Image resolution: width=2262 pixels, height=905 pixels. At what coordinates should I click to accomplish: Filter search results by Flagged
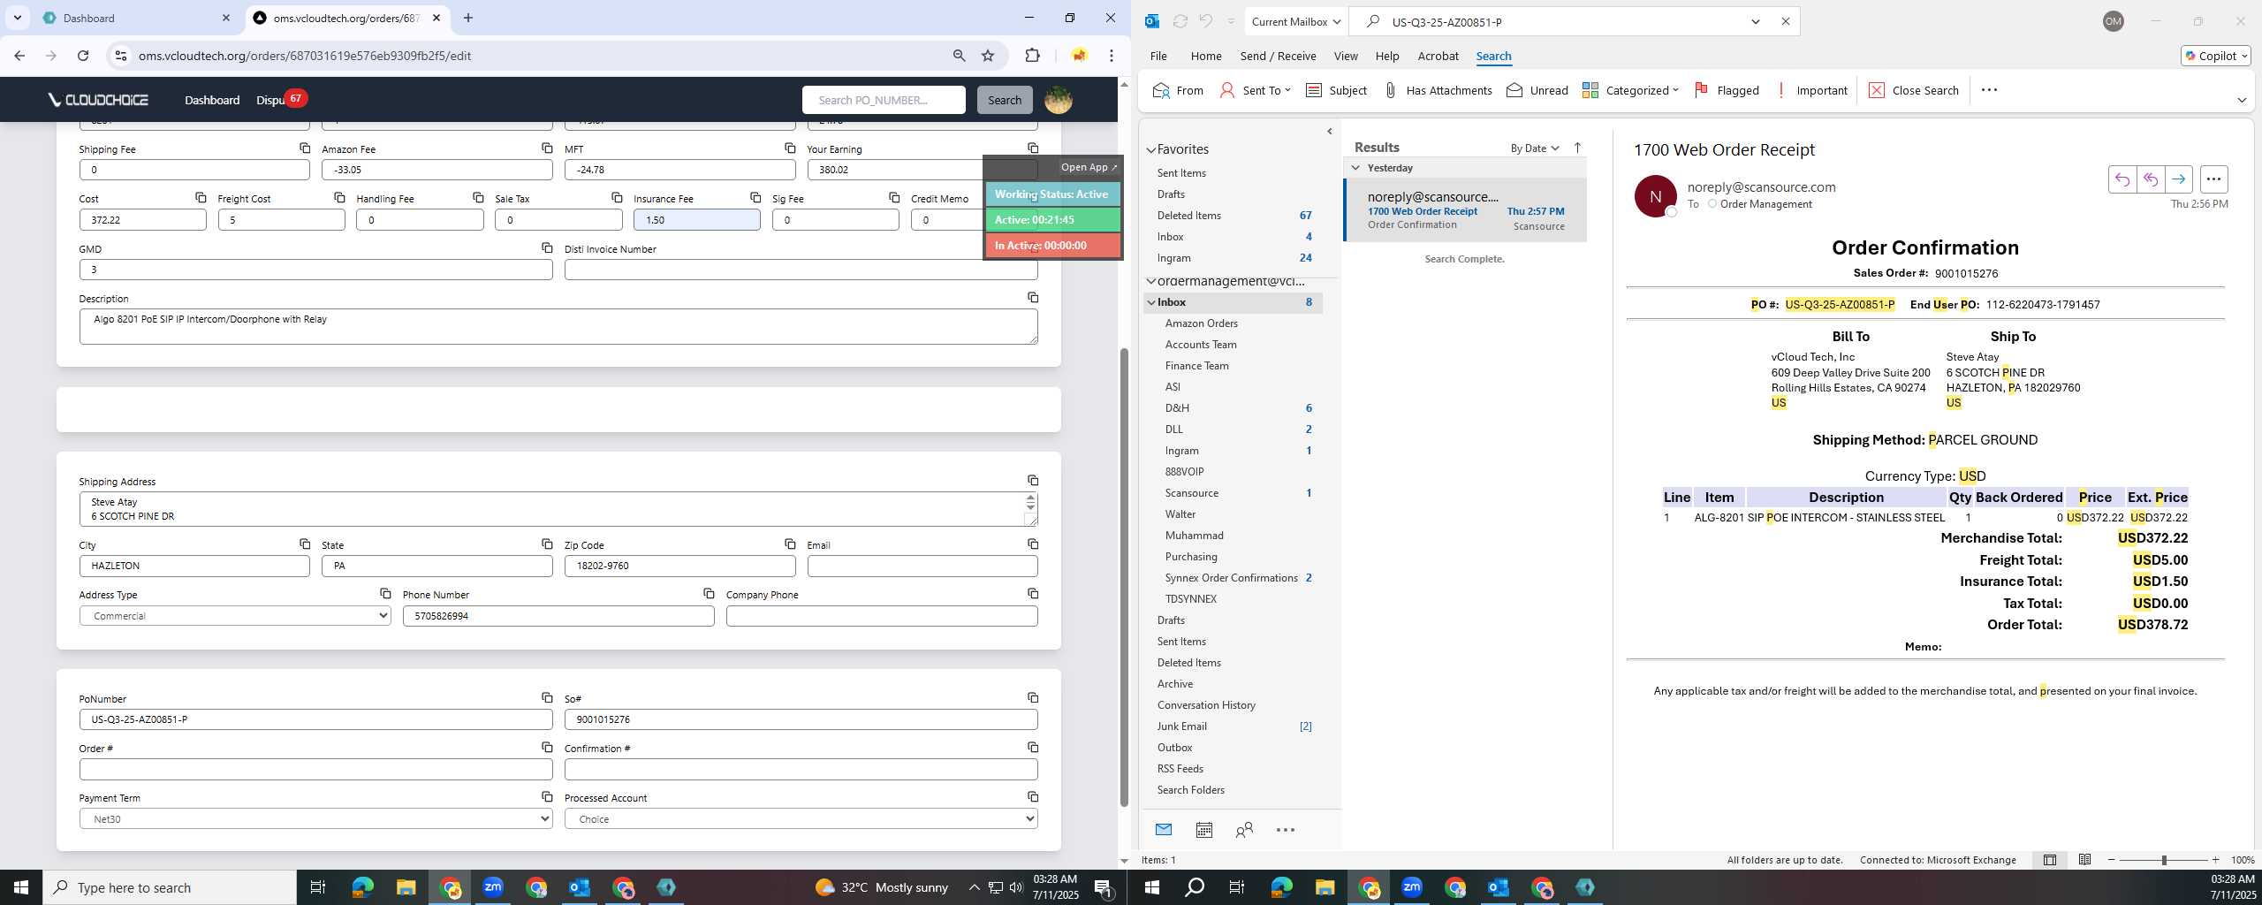pos(1727,90)
